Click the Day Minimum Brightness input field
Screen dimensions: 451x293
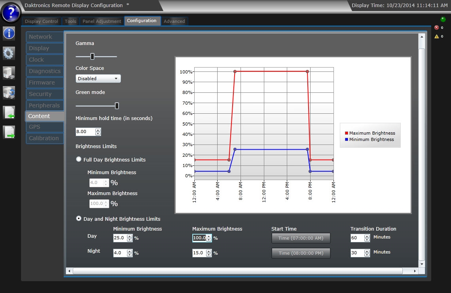point(119,238)
